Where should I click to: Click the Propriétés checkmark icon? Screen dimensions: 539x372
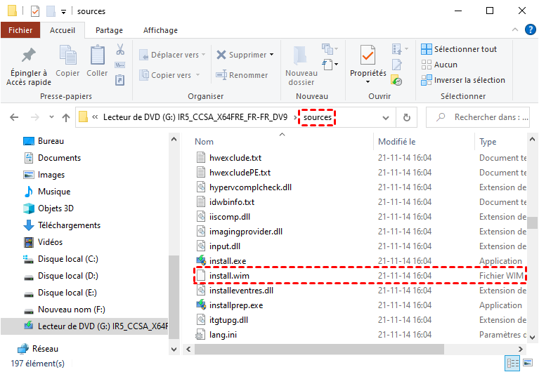coord(368,55)
